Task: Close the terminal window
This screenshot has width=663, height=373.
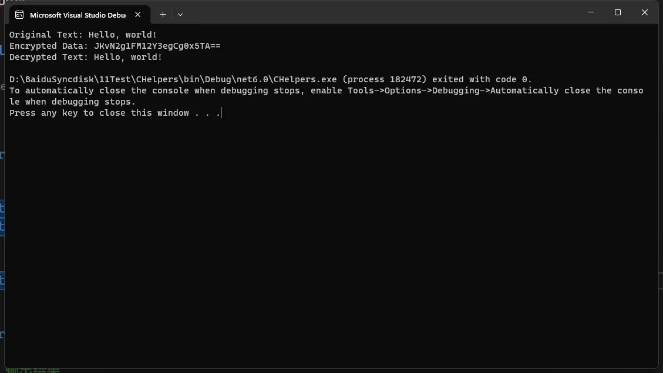Action: point(644,12)
